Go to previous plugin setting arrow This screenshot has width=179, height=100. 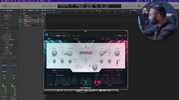(x=51, y=36)
